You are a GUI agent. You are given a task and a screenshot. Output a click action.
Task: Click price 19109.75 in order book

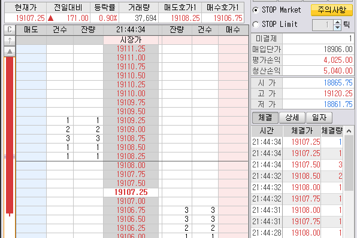(x=131, y=103)
